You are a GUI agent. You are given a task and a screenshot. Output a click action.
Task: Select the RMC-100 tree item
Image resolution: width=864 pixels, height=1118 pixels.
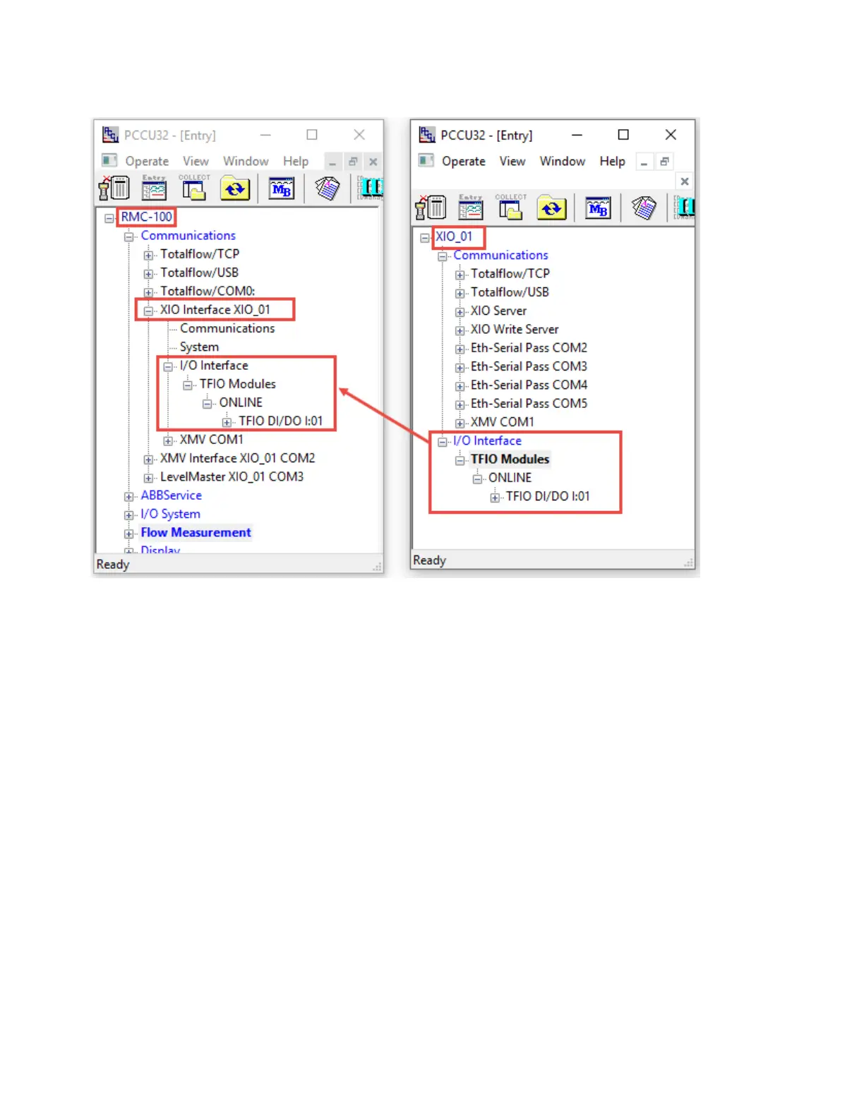[x=146, y=217]
